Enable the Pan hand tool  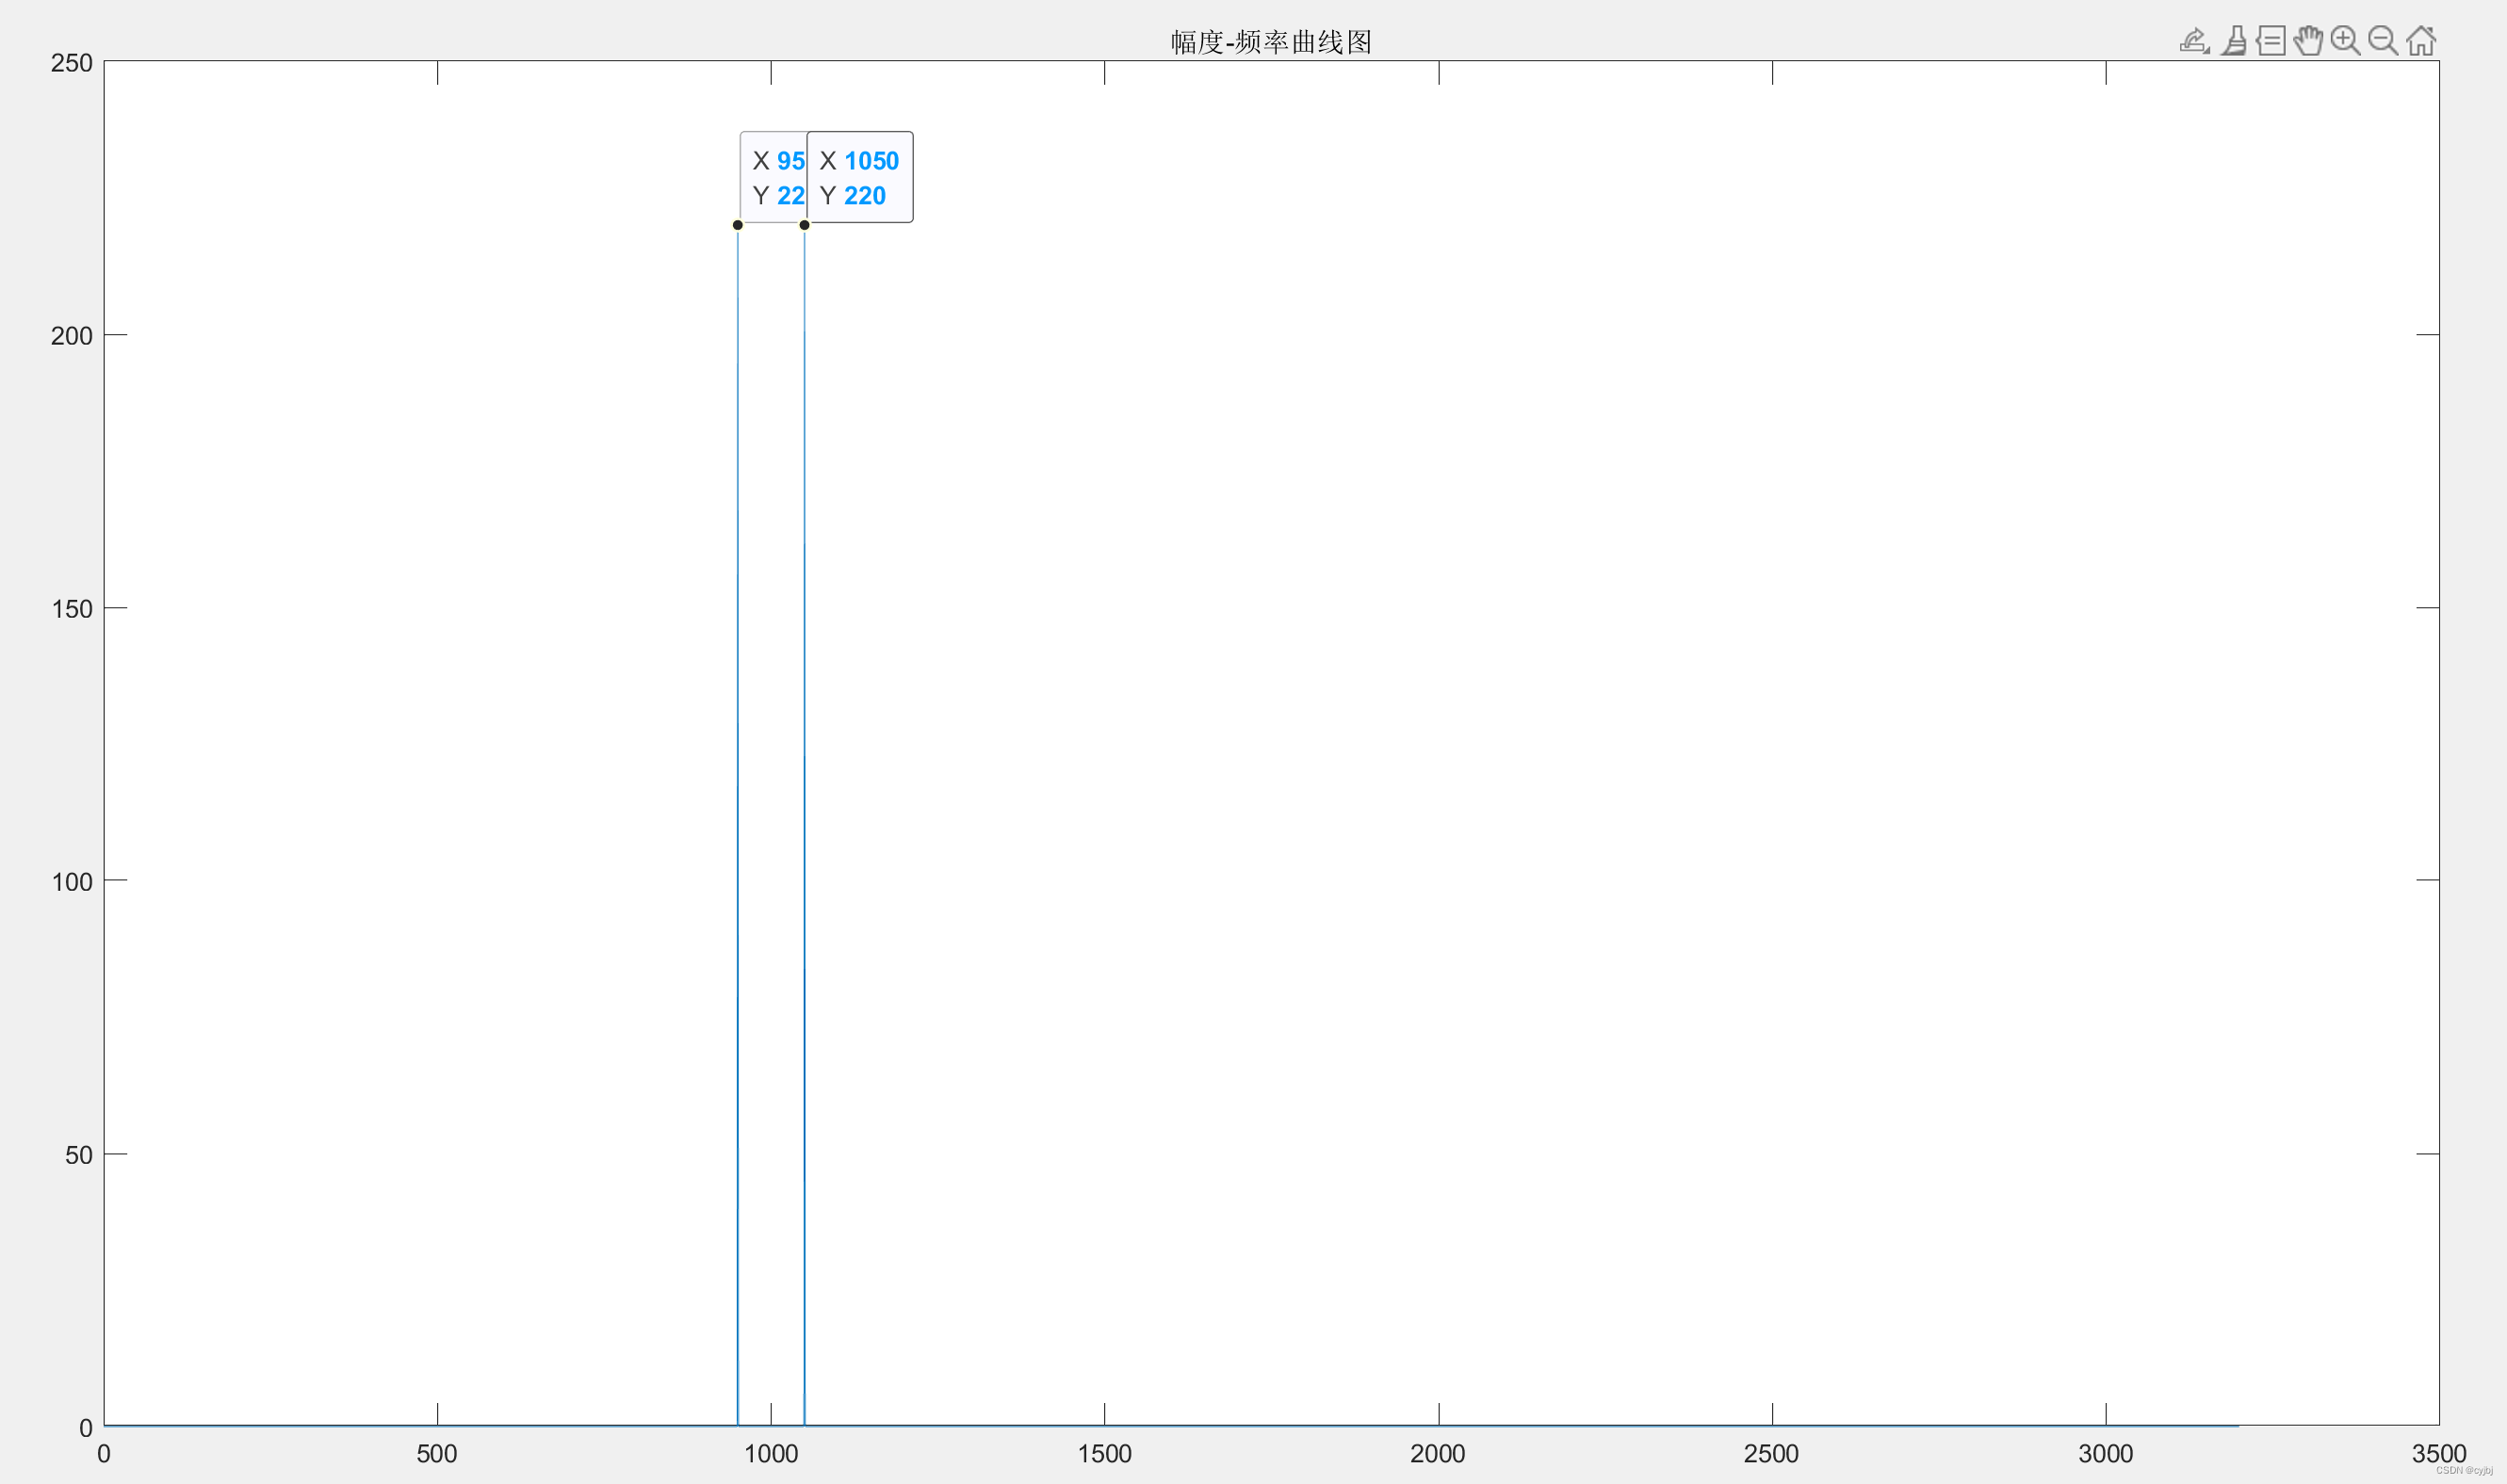coord(2308,41)
